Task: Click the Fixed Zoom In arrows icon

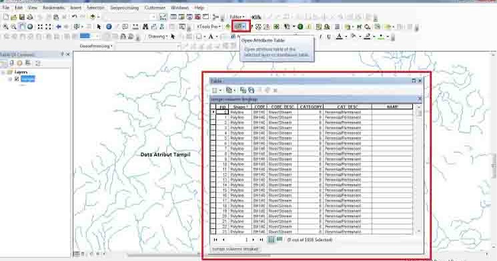Action: tap(40, 27)
